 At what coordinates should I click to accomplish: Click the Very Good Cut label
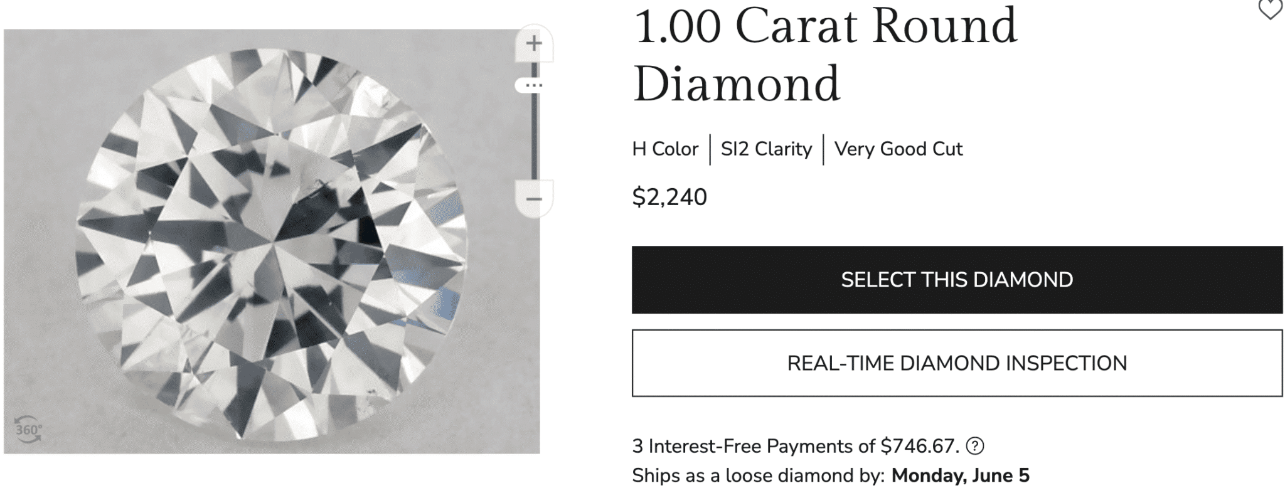coord(898,149)
